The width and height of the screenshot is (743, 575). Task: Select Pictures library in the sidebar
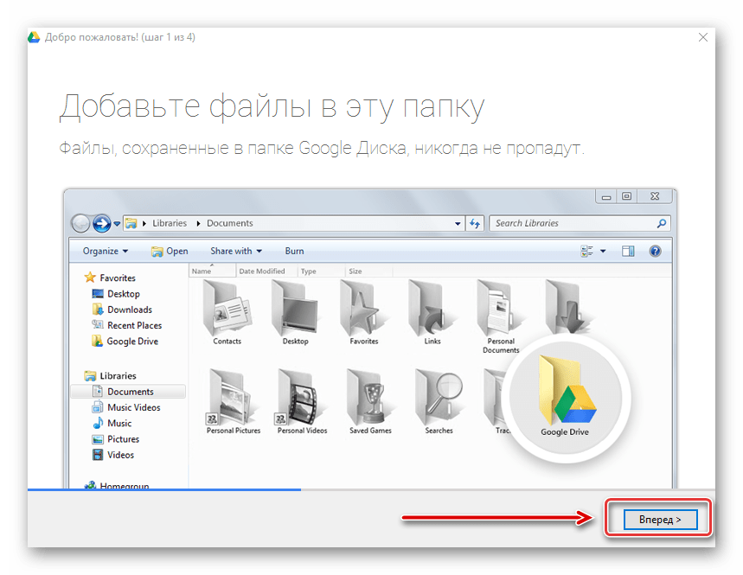(x=116, y=439)
